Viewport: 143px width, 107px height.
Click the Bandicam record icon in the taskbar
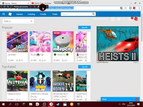coord(44,104)
